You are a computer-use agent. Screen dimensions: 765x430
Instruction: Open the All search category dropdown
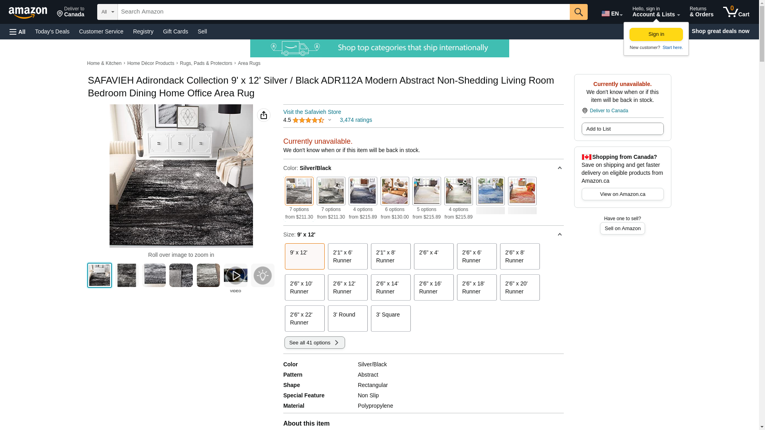coord(107,12)
